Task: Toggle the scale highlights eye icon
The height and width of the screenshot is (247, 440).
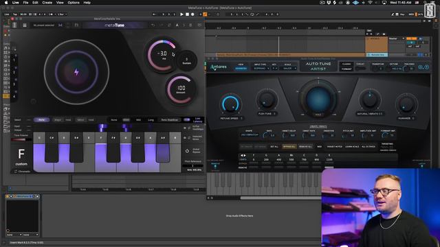Action: pos(185,128)
